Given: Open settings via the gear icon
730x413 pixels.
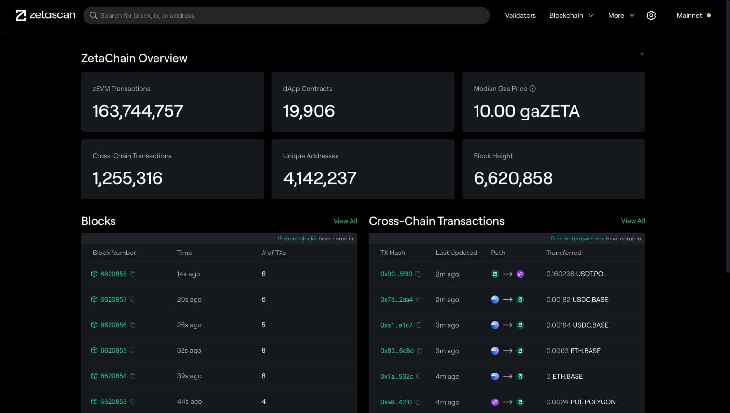Looking at the screenshot, I should [651, 15].
